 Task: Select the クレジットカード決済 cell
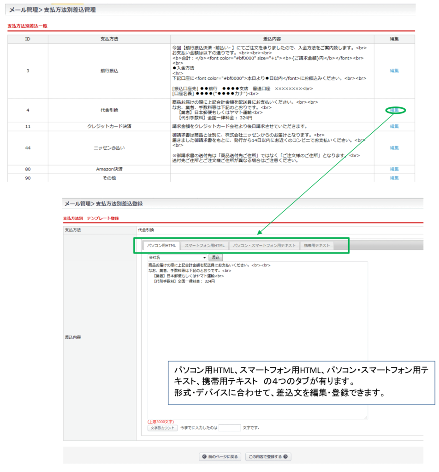(109, 126)
